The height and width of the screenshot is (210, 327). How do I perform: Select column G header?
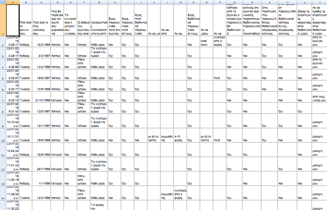tap(99, 2)
